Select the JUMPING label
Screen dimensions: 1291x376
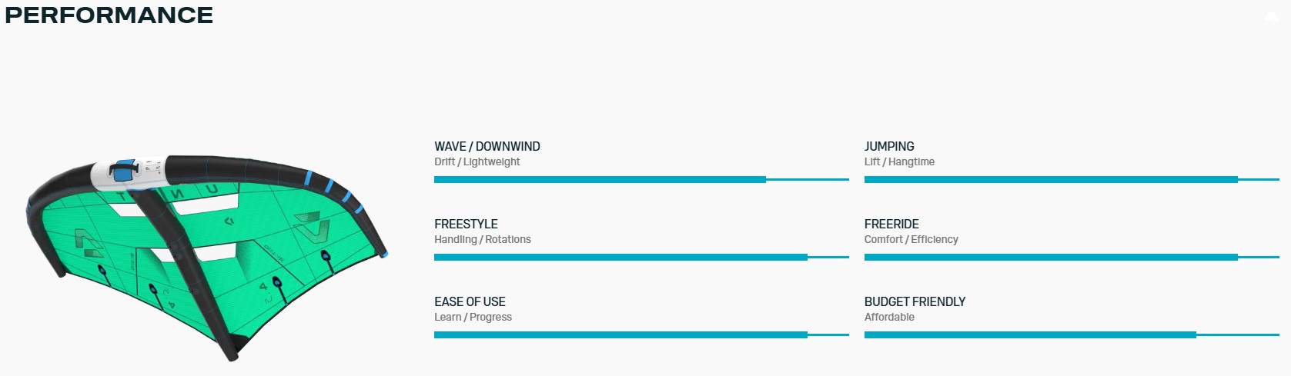pyautogui.click(x=889, y=146)
